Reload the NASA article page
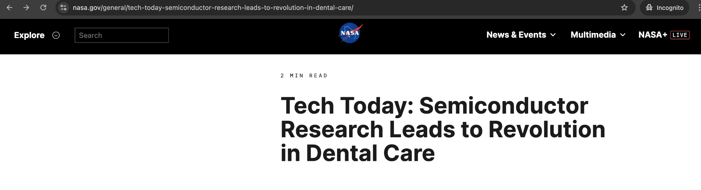The image size is (701, 190). tap(43, 8)
